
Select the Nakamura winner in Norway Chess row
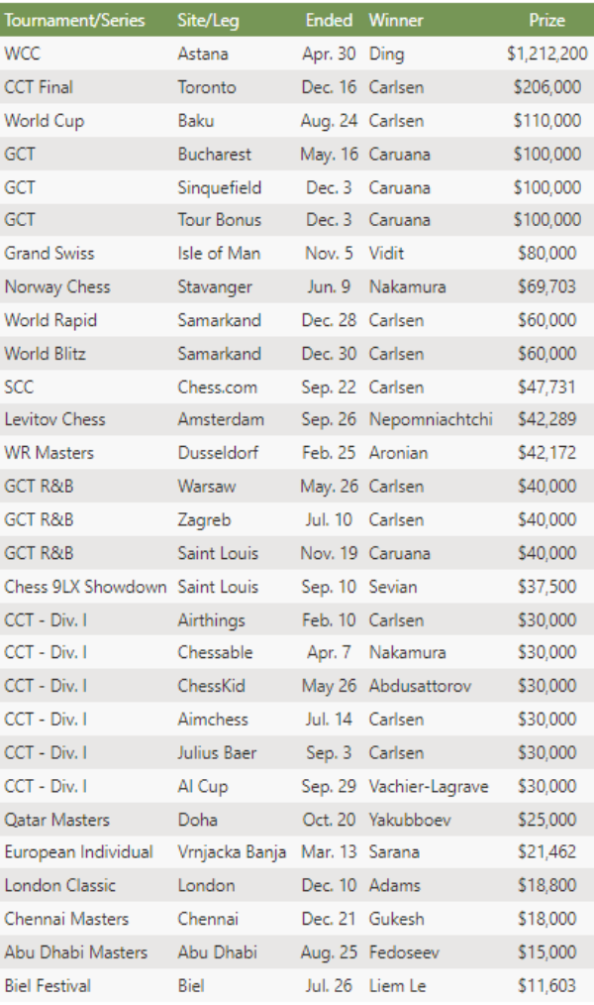[x=407, y=286]
